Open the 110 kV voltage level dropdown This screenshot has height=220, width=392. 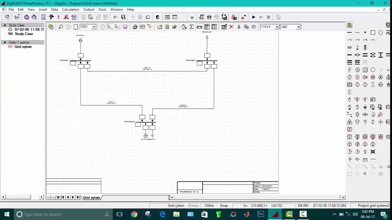coord(277,27)
